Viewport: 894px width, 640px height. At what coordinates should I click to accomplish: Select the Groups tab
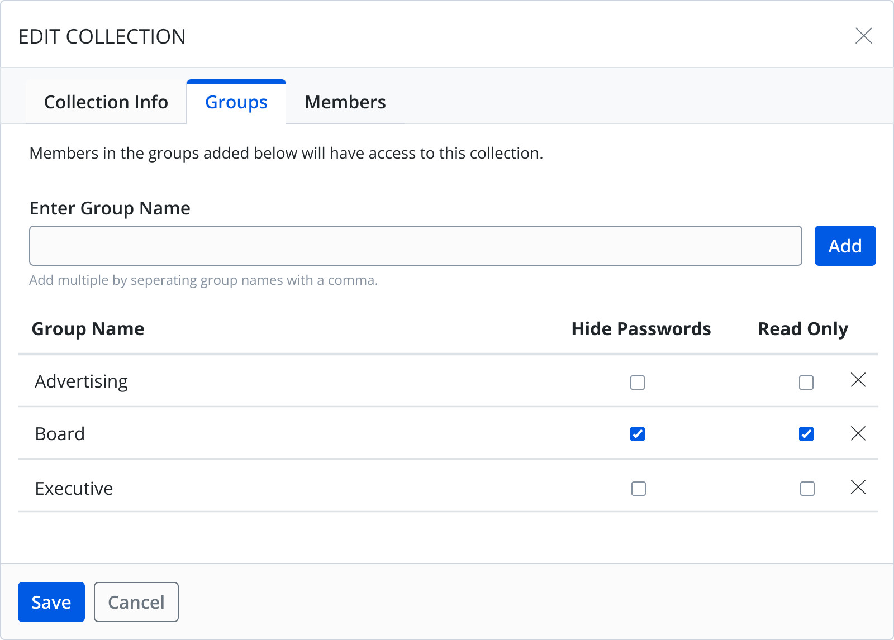[x=236, y=102]
